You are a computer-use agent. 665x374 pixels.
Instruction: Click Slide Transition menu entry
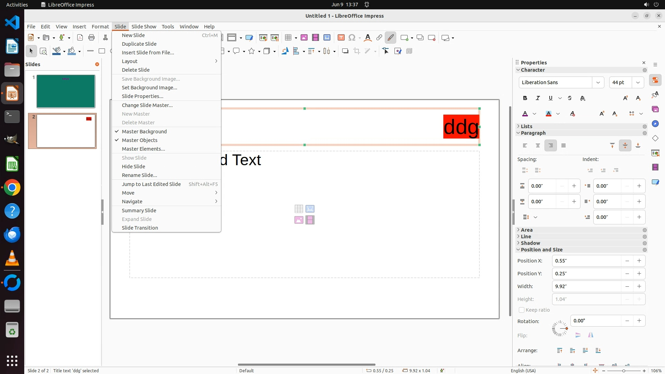click(x=140, y=228)
